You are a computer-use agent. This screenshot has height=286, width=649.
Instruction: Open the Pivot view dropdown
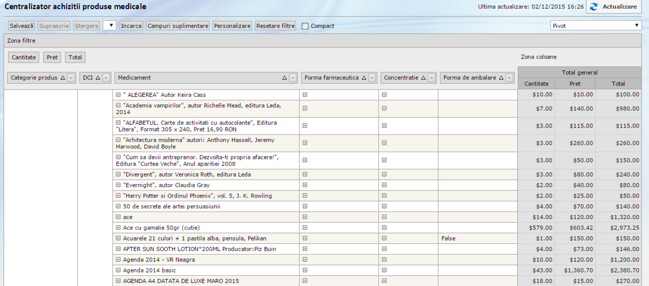click(595, 25)
